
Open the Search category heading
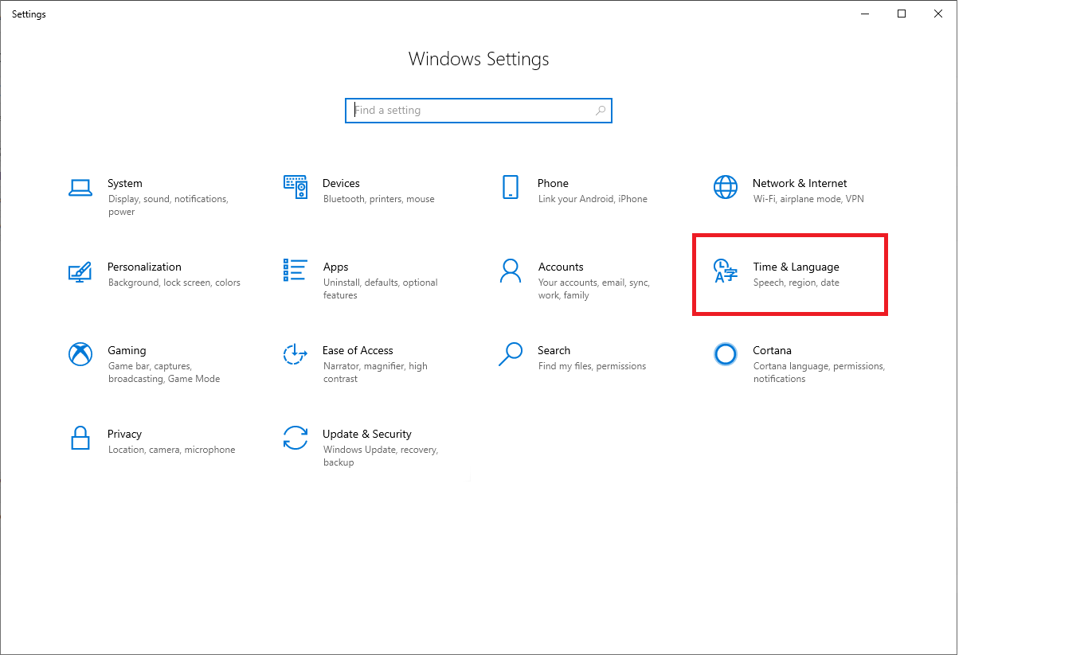coord(554,350)
